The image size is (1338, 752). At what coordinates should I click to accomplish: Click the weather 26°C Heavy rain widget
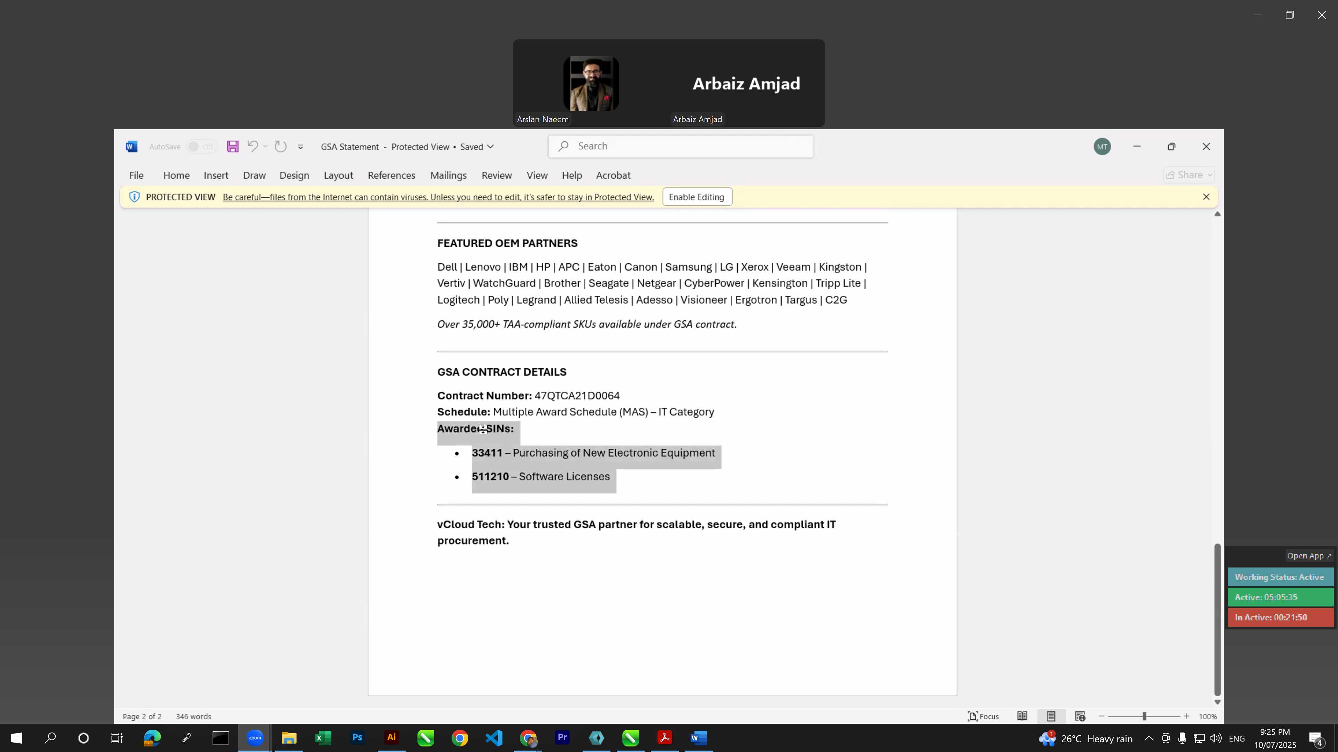[1086, 738]
